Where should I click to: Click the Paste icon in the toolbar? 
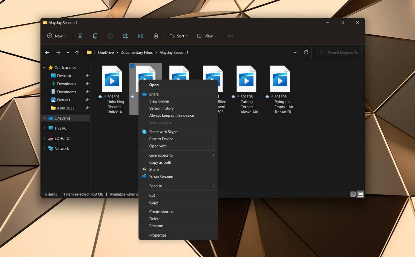pyautogui.click(x=110, y=36)
